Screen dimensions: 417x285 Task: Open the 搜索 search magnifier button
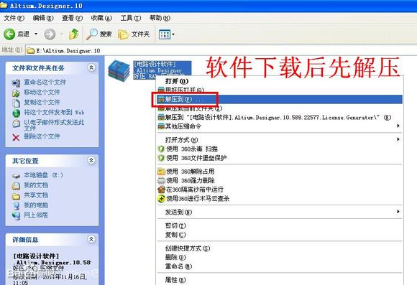coord(98,34)
